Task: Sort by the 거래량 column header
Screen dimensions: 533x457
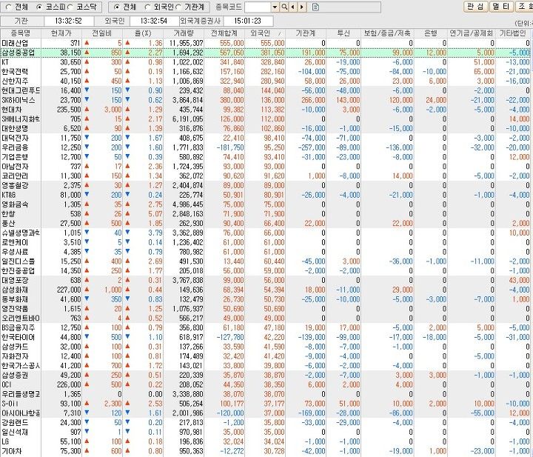Action: (184, 33)
